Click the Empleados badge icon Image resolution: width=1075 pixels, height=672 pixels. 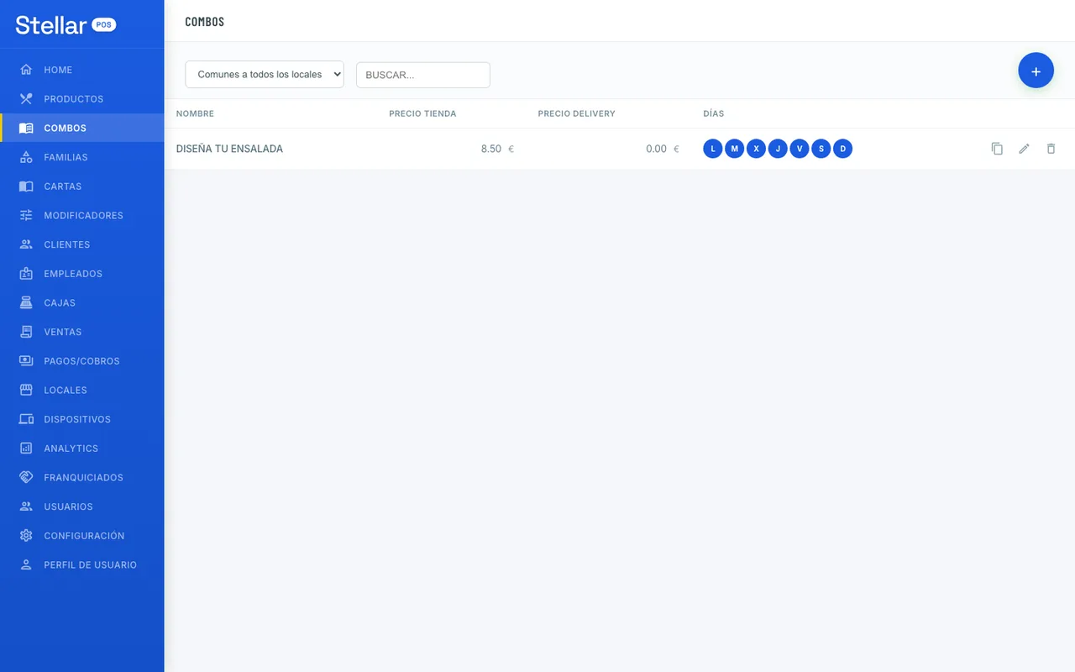tap(26, 274)
